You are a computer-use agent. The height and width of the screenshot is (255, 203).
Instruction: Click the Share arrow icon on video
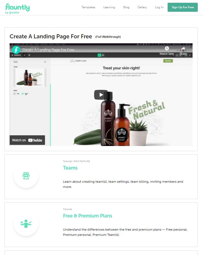pyautogui.click(x=183, y=48)
